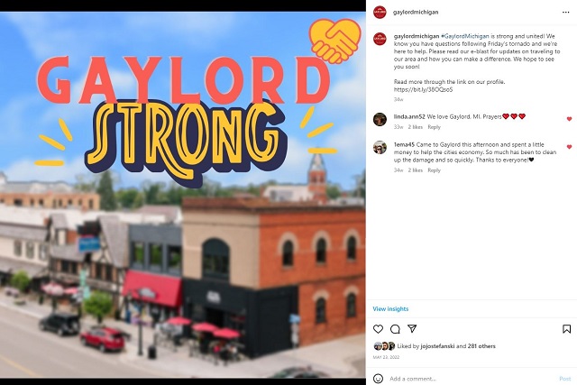Toggle like on 1ema45's comment

(569, 147)
